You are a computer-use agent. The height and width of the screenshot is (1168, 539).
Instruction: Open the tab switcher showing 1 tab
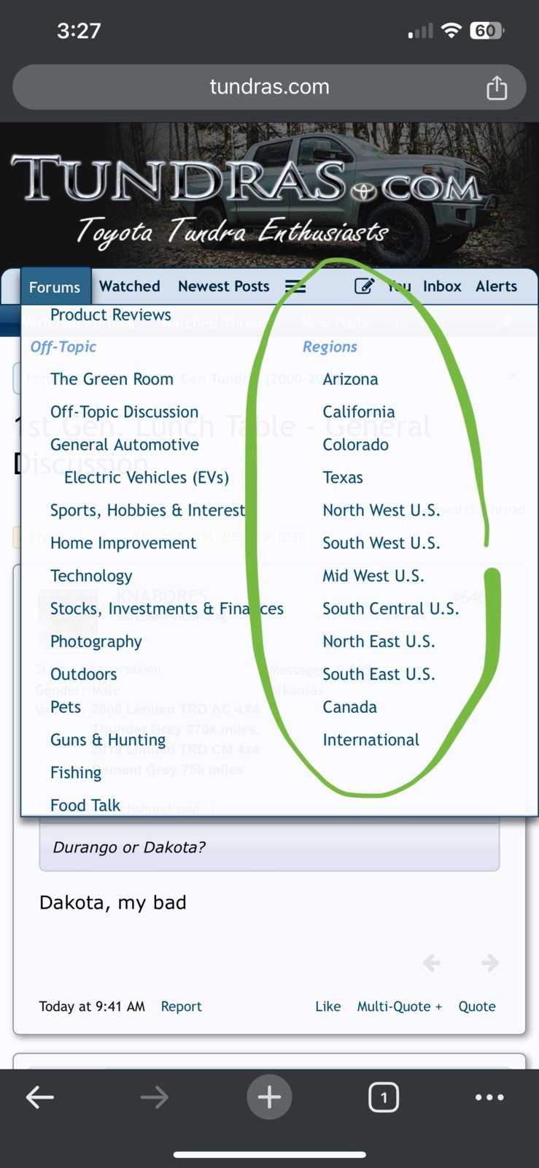pyautogui.click(x=384, y=1096)
